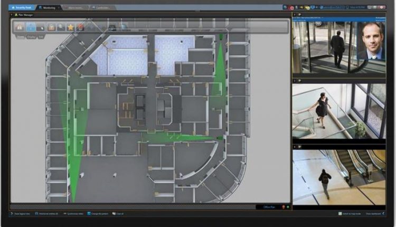396x227 pixels.
Task: Select the blue highlighted map toolbar tool
Action: [31, 27]
